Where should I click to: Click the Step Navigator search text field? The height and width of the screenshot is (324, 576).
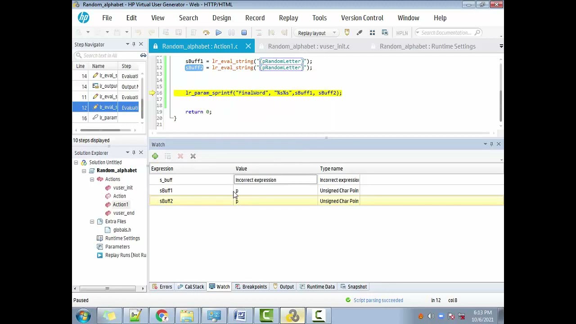(106, 55)
